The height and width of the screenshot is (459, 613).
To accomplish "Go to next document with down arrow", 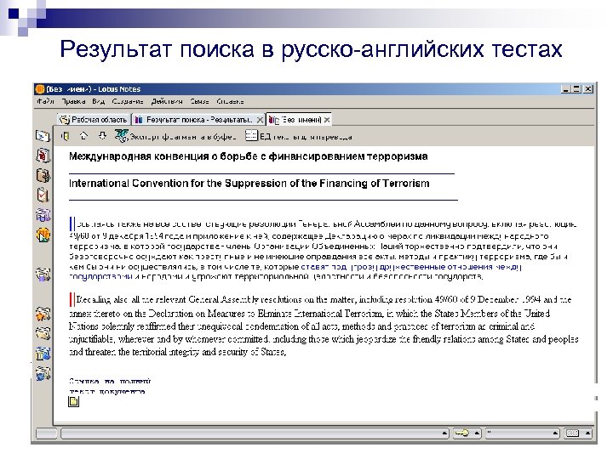I will pos(102,136).
